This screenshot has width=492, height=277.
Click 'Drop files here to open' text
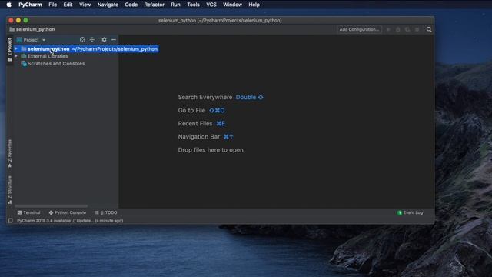click(211, 150)
